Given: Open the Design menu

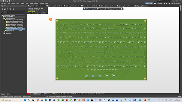Looking at the screenshot, I should coord(22,3).
